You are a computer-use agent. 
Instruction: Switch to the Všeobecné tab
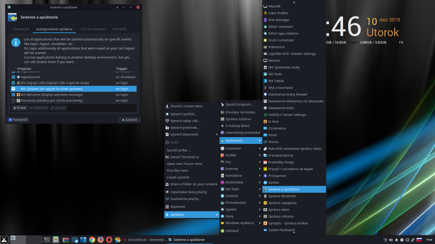point(21,29)
